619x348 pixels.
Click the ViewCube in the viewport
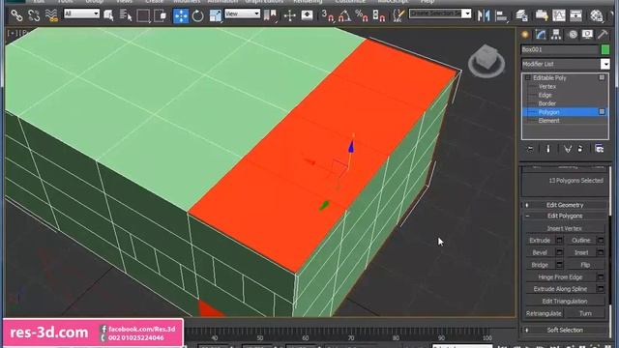point(486,61)
